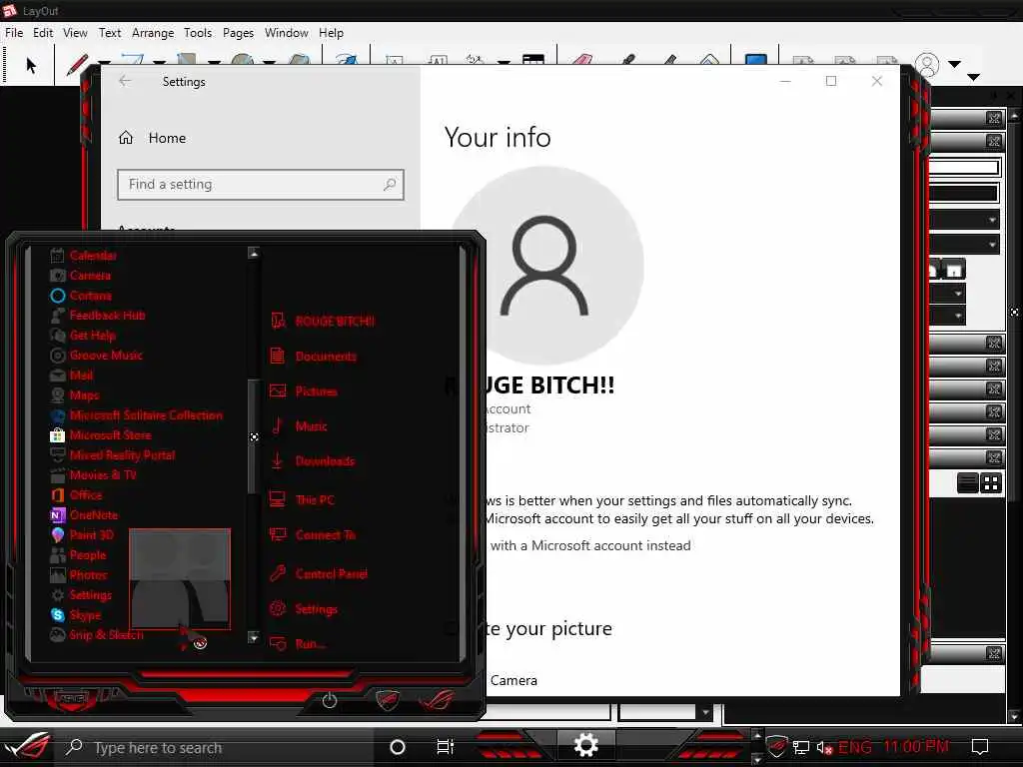Viewport: 1023px width, 767px height.
Task: Open the Pages menu
Action: pyautogui.click(x=238, y=33)
